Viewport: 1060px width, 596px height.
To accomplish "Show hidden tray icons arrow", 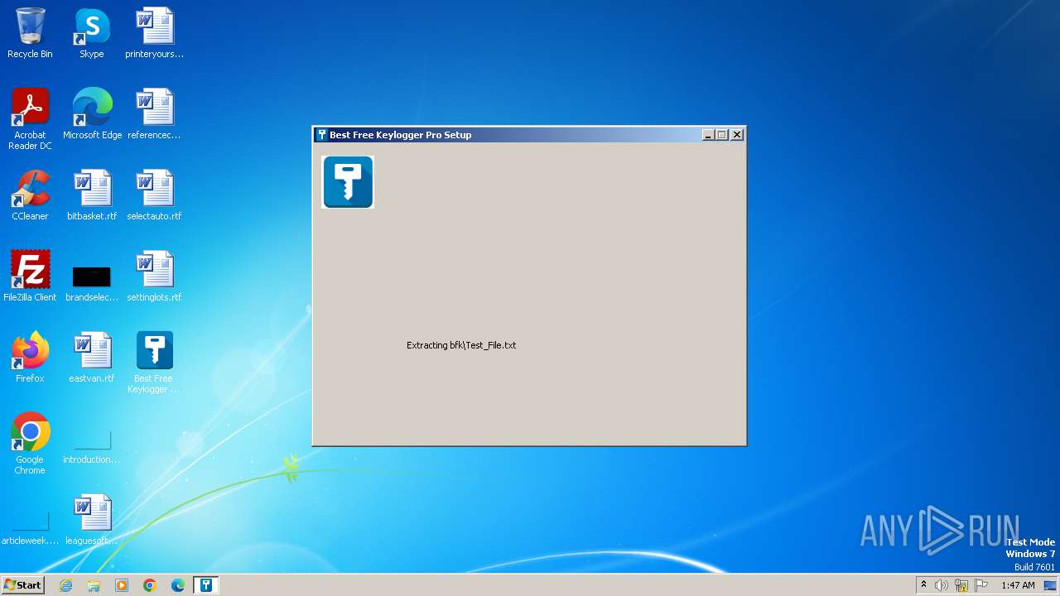I will coord(923,585).
